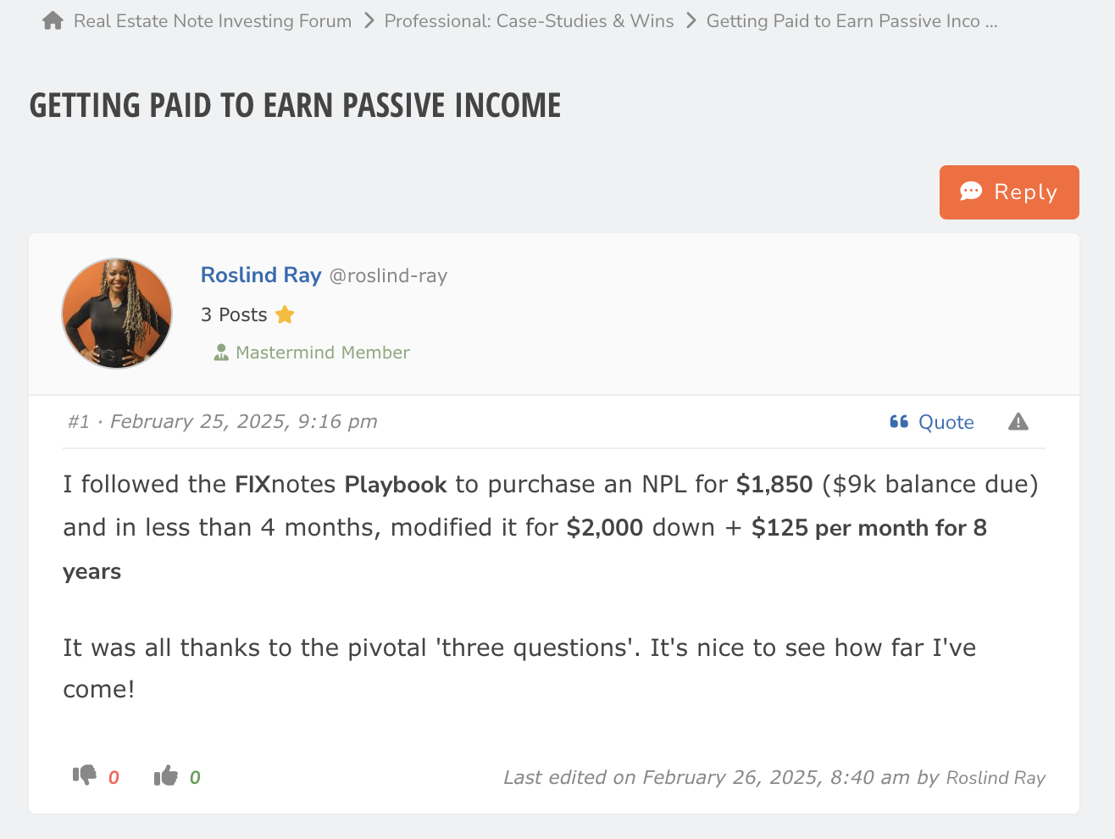Viewport: 1115px width, 839px height.
Task: Open the Real Estate Note Investing Forum breadcrumb
Action: pos(213,20)
